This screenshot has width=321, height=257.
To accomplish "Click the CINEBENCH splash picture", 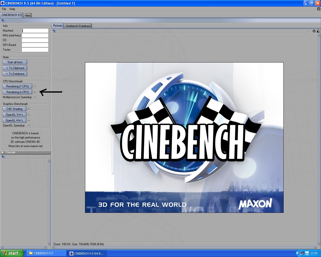I will tap(184, 138).
